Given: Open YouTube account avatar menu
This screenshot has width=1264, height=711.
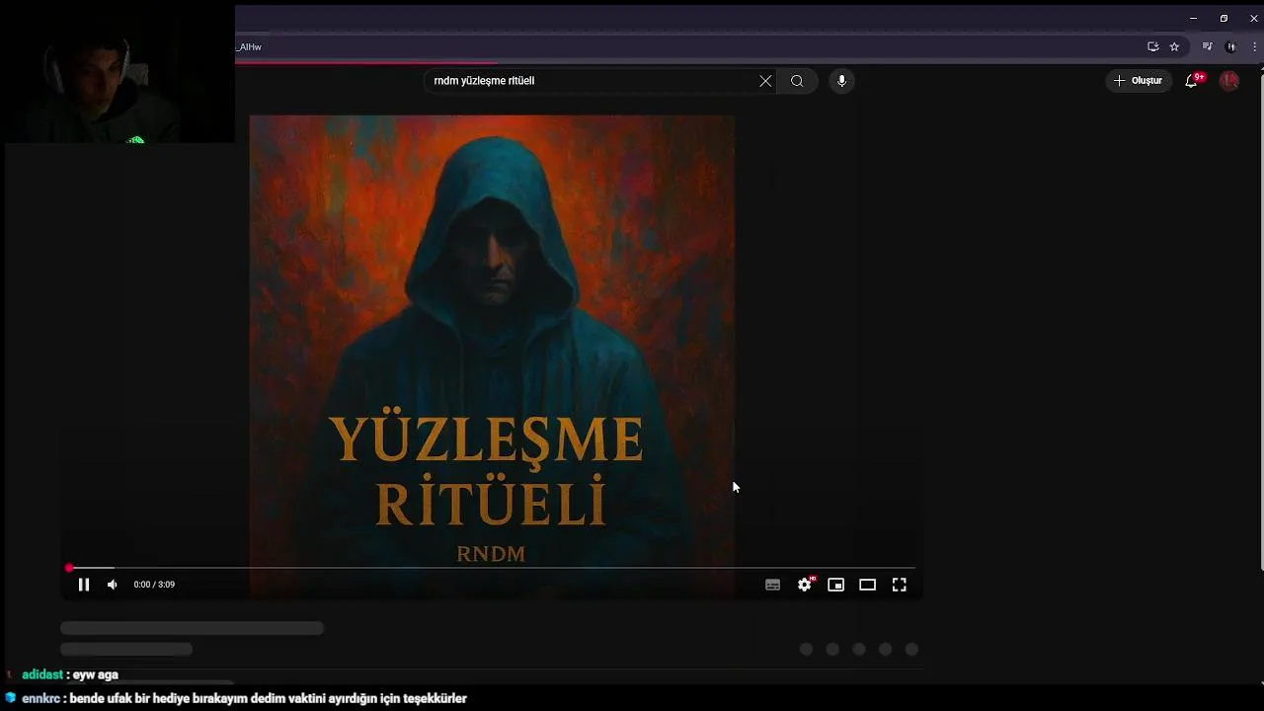Looking at the screenshot, I should point(1229,81).
